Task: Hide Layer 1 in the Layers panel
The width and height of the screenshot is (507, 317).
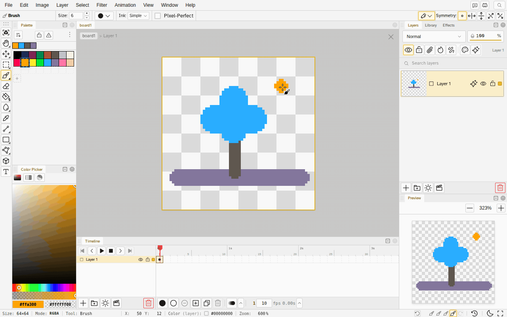Action: [483, 84]
